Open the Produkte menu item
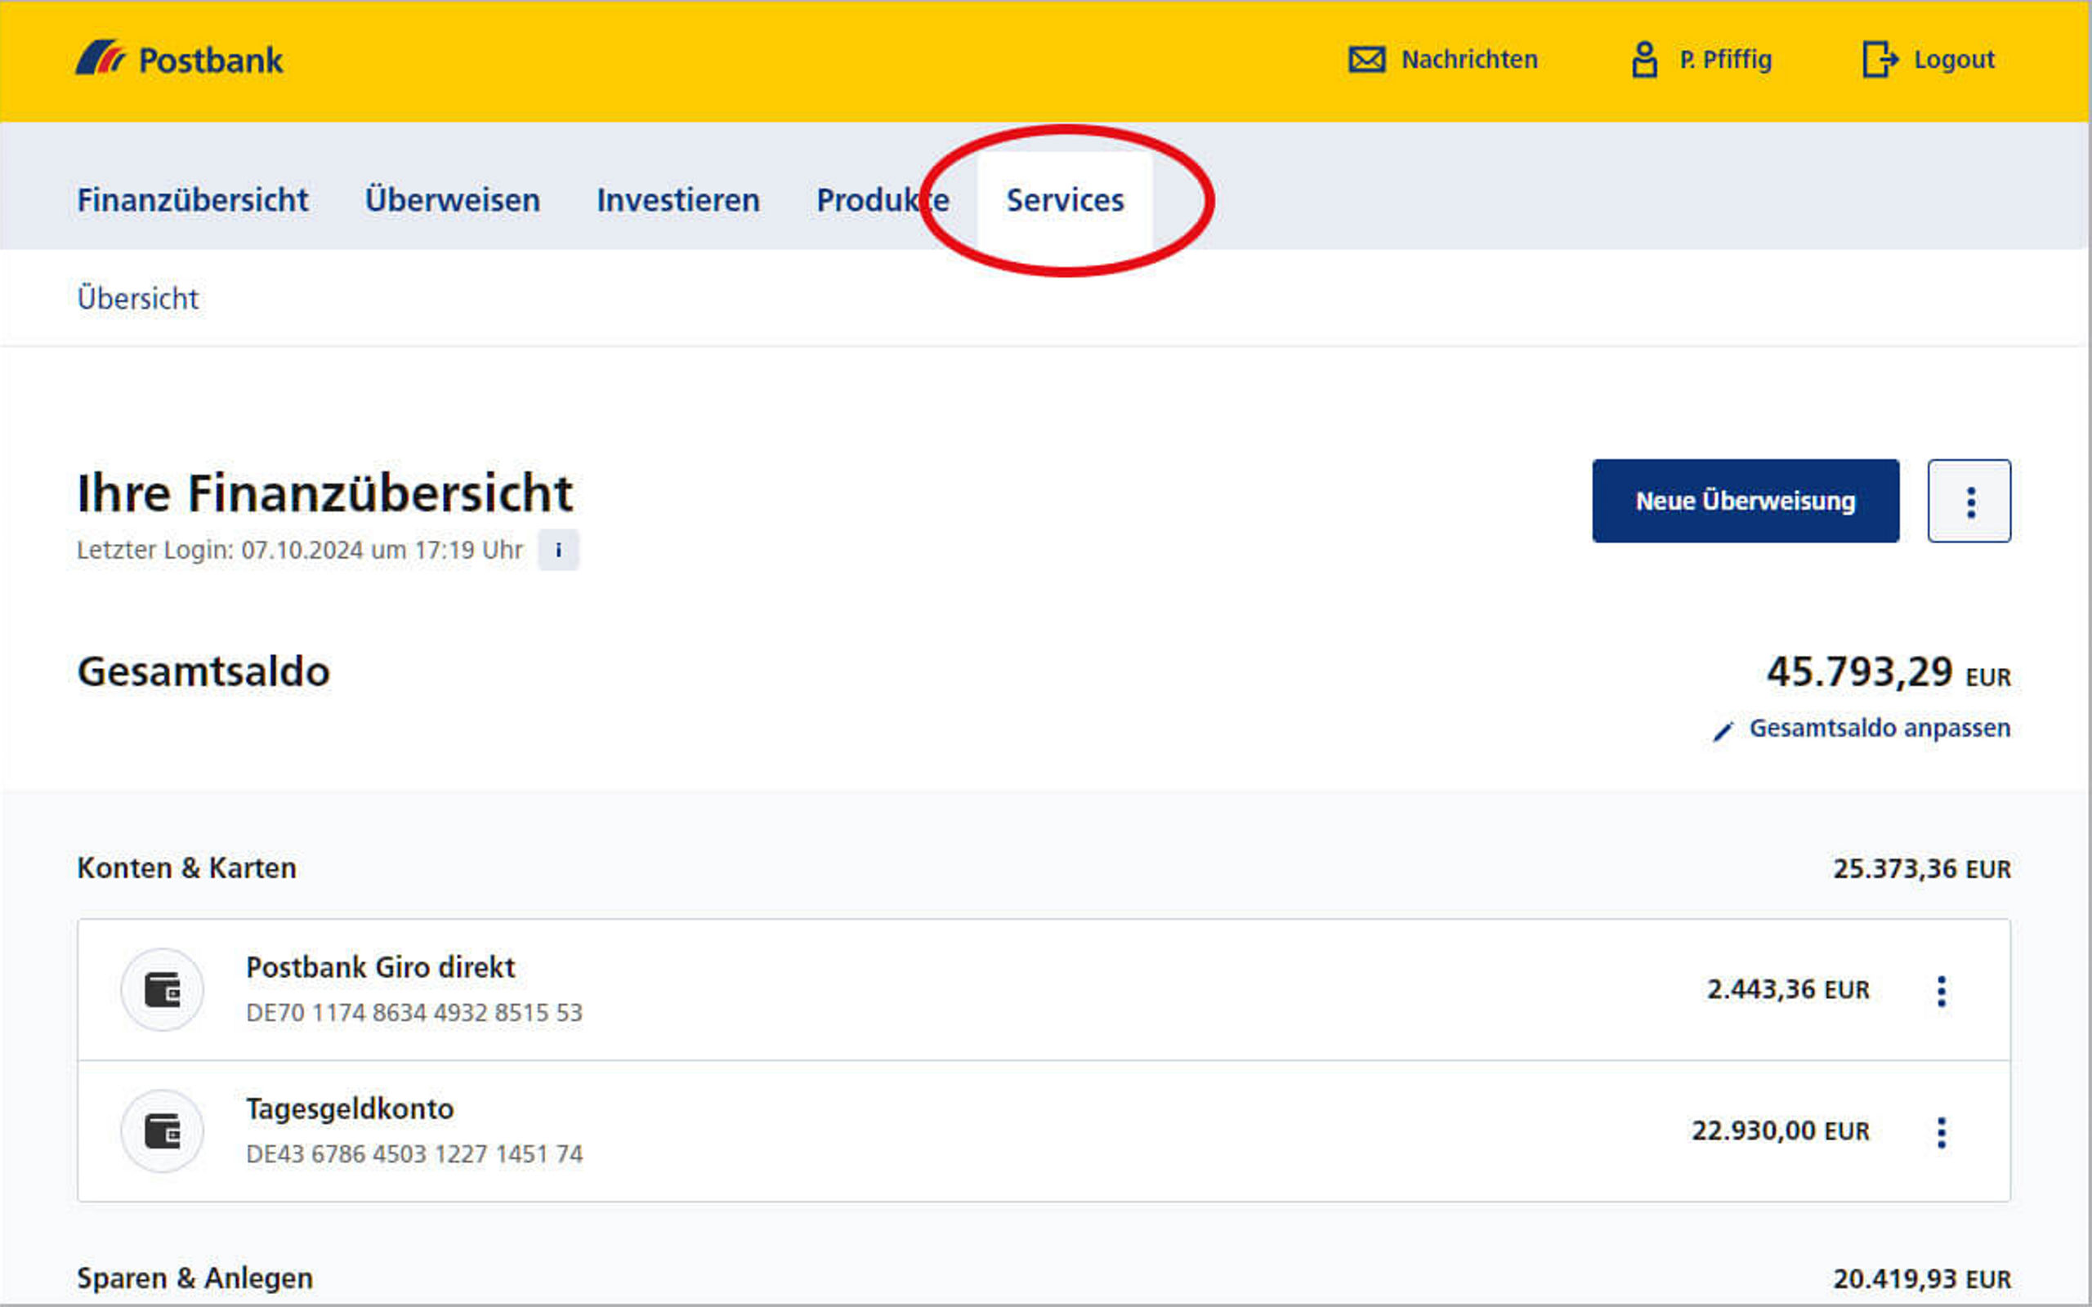The image size is (2092, 1307). click(x=880, y=199)
